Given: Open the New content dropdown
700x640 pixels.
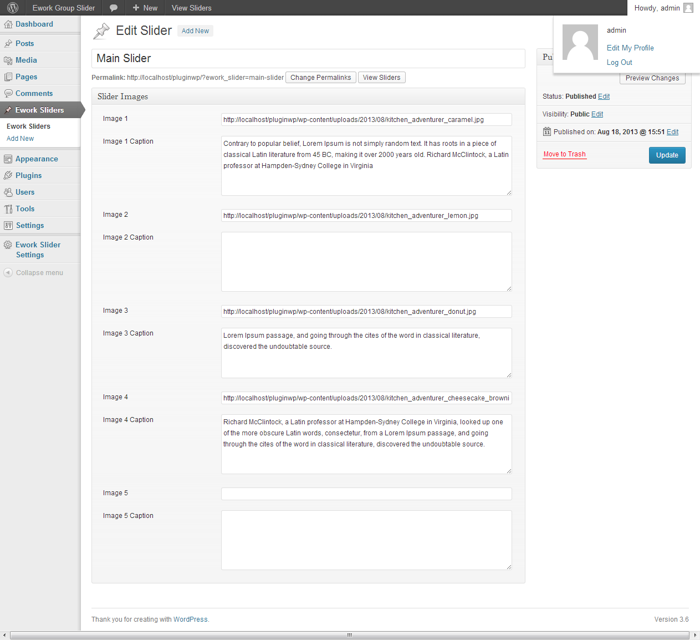Looking at the screenshot, I should [145, 8].
